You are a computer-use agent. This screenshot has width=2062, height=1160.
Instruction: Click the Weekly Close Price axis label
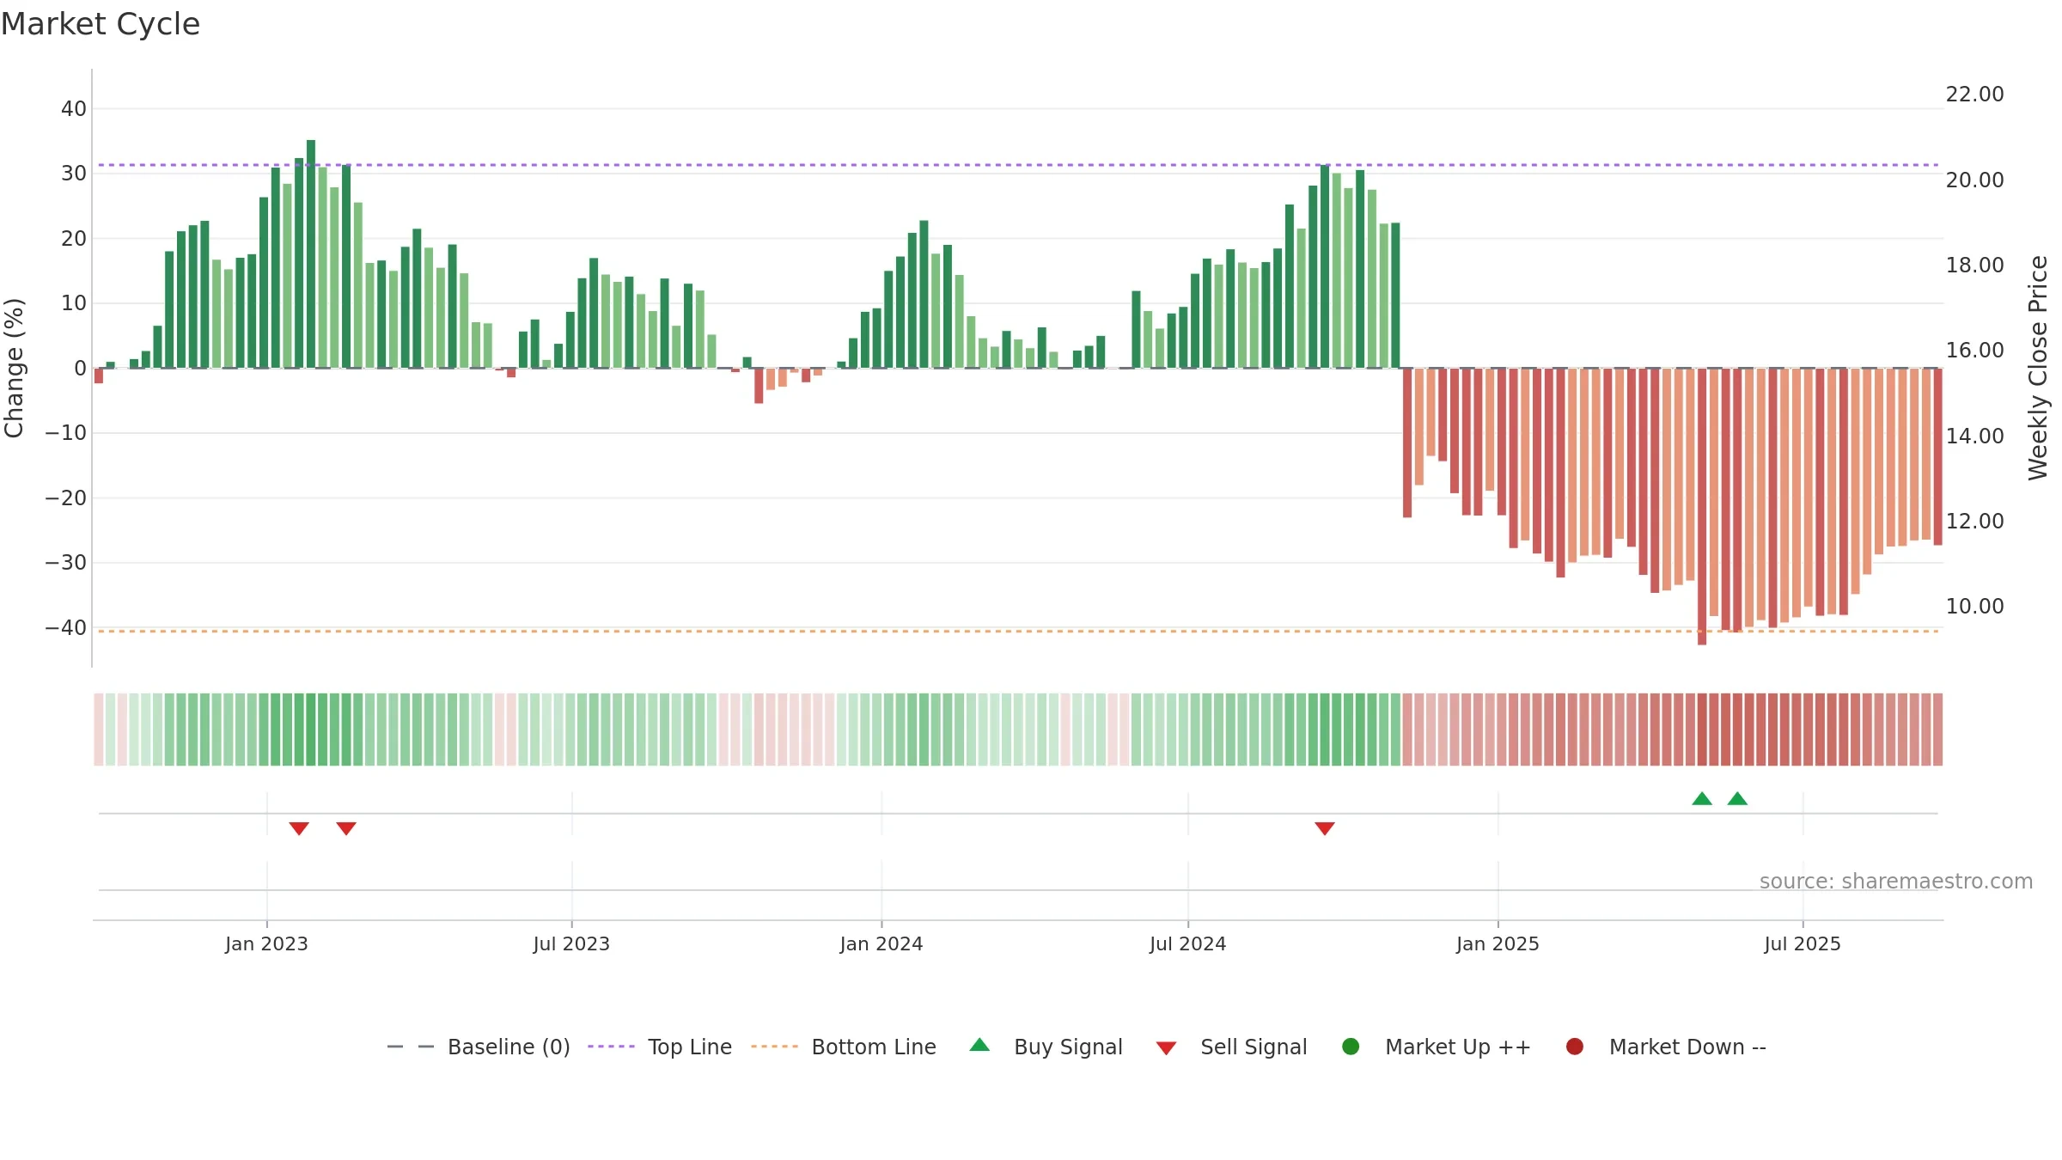click(2038, 368)
